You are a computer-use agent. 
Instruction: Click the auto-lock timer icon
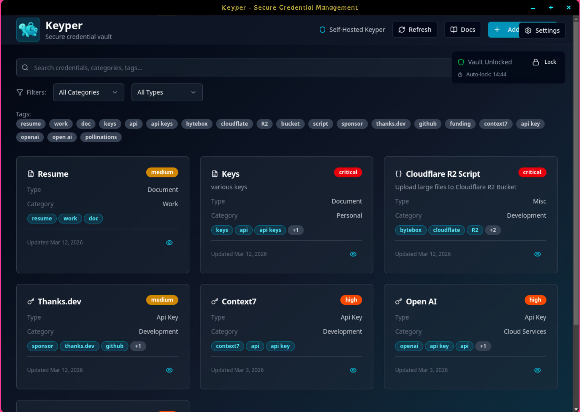tap(460, 74)
